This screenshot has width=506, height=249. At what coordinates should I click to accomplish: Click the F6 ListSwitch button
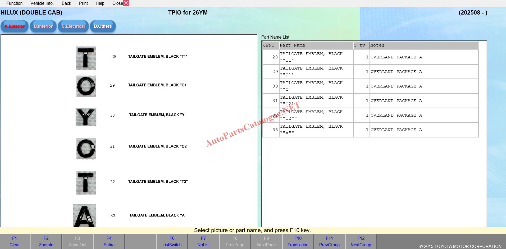click(x=172, y=242)
